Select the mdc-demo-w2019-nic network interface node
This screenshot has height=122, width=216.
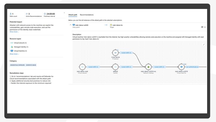click(x=148, y=67)
